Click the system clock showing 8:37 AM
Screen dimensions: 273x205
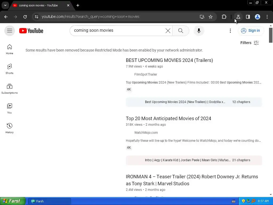point(263,201)
